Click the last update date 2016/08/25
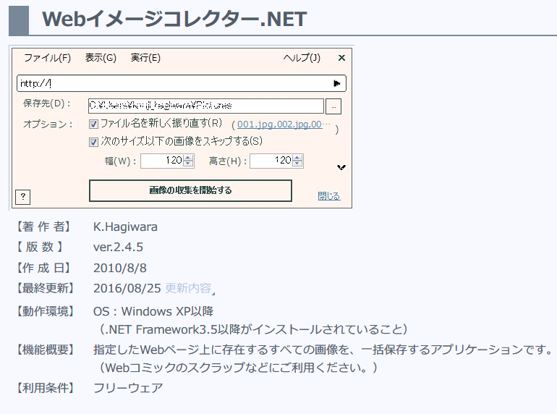This screenshot has height=414, width=557. click(x=127, y=288)
